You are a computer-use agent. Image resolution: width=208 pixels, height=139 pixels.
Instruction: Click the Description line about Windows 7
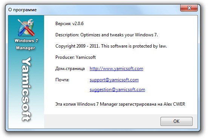(107, 35)
